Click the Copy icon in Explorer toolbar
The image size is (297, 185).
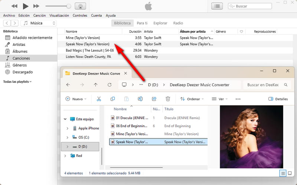point(112,99)
